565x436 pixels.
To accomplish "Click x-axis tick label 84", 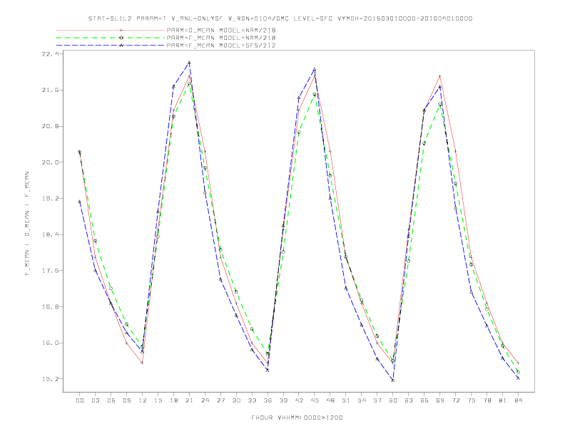I will pos(519,400).
